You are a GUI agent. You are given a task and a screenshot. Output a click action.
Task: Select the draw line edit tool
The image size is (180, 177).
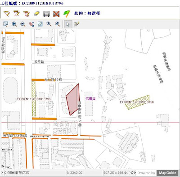(x=17, y=13)
